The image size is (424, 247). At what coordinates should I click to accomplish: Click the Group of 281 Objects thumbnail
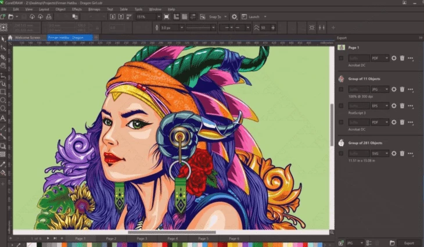[x=342, y=143]
